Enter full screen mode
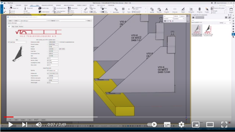The image size is (235, 132). 224,125
